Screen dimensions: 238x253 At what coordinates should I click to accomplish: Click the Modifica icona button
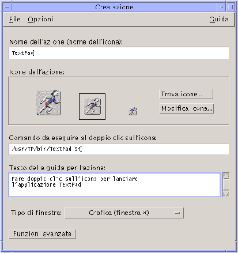point(187,108)
